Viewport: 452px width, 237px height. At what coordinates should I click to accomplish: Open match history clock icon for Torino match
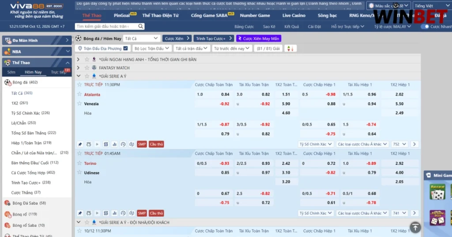pyautogui.click(x=123, y=213)
